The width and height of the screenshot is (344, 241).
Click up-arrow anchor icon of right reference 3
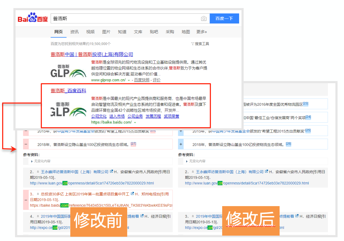[193, 216]
